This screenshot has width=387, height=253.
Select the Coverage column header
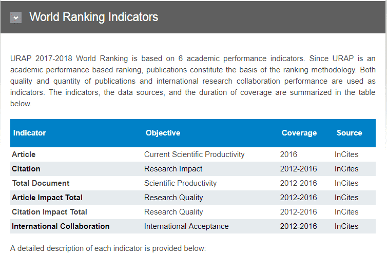click(299, 133)
